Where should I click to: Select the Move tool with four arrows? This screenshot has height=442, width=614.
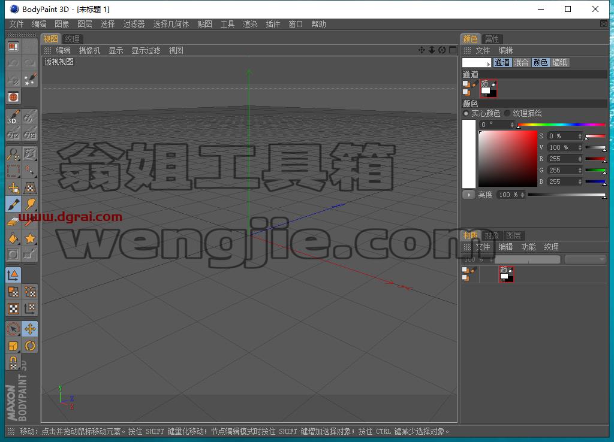tap(30, 329)
